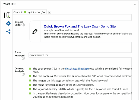Open the traffic light content analysis section
Viewport: 139px width, 100px height.
[8, 15]
